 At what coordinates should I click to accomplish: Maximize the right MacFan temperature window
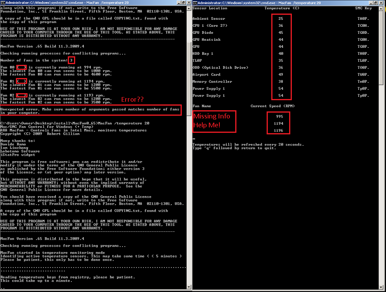376,3
